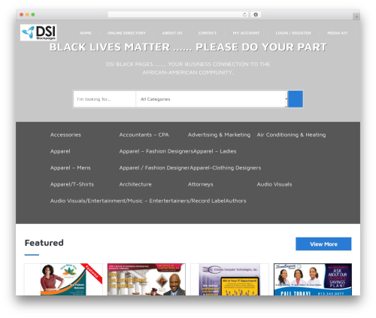Focus the "I'm looking for..." search field
376x318 pixels.
click(x=105, y=99)
